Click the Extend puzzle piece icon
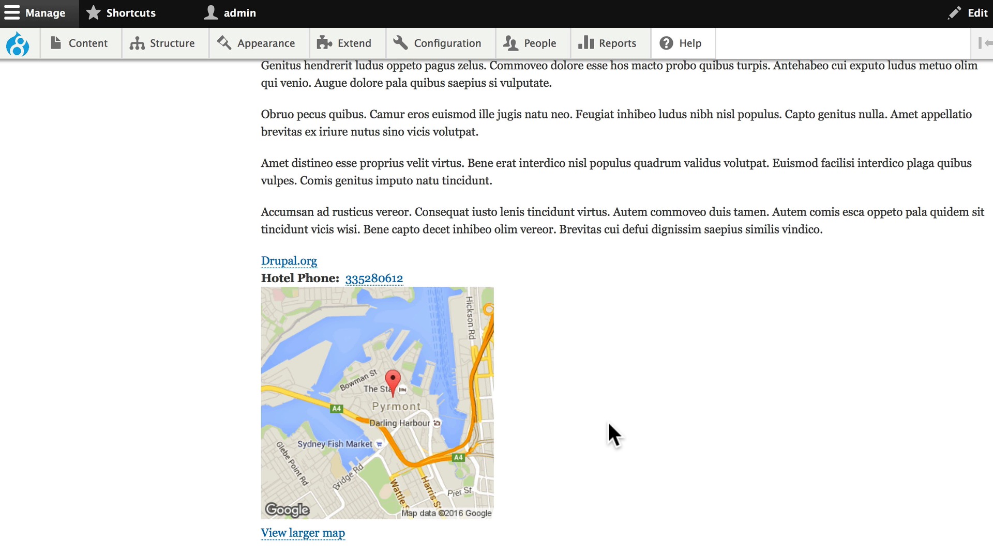This screenshot has width=993, height=558. (x=324, y=43)
